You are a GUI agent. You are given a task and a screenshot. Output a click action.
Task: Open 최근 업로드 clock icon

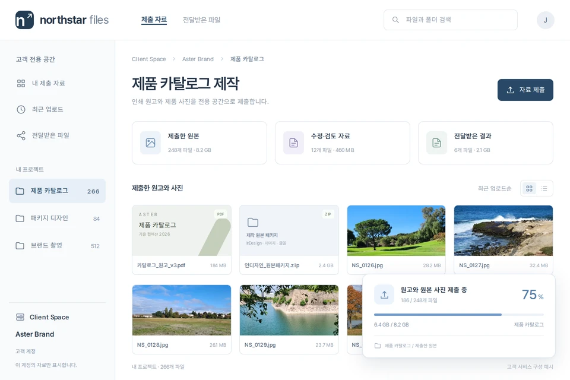(21, 109)
